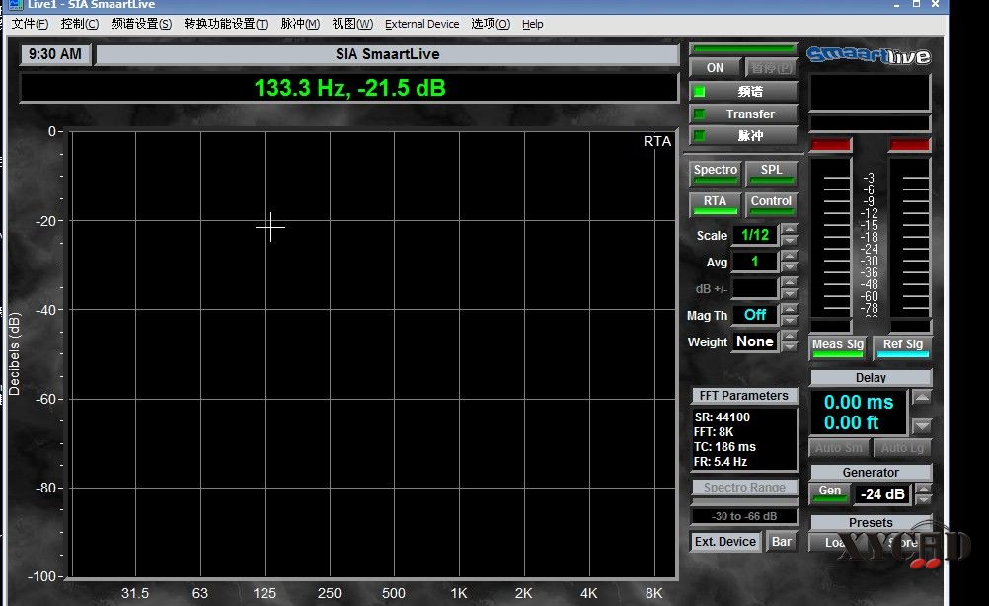Click the SmaartLive logo
This screenshot has width=989, height=606.
[x=869, y=55]
